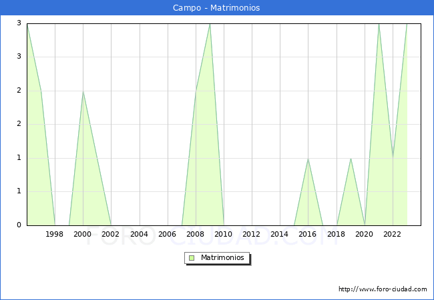Click the data peak at year 2009

click(210, 24)
